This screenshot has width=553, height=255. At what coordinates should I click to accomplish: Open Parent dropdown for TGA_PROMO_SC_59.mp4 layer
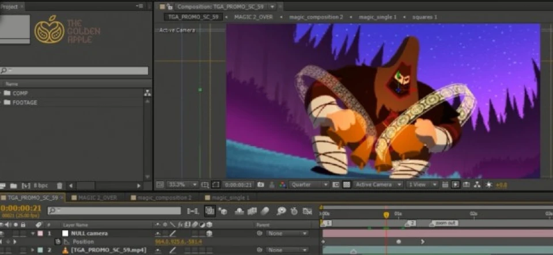click(x=287, y=250)
